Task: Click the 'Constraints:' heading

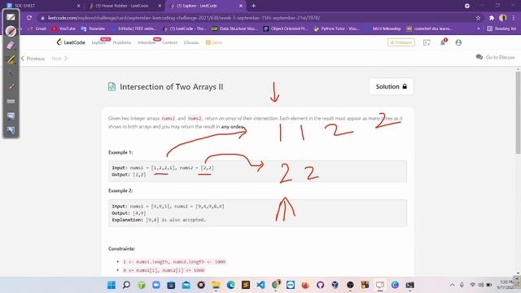Action: pyautogui.click(x=121, y=248)
